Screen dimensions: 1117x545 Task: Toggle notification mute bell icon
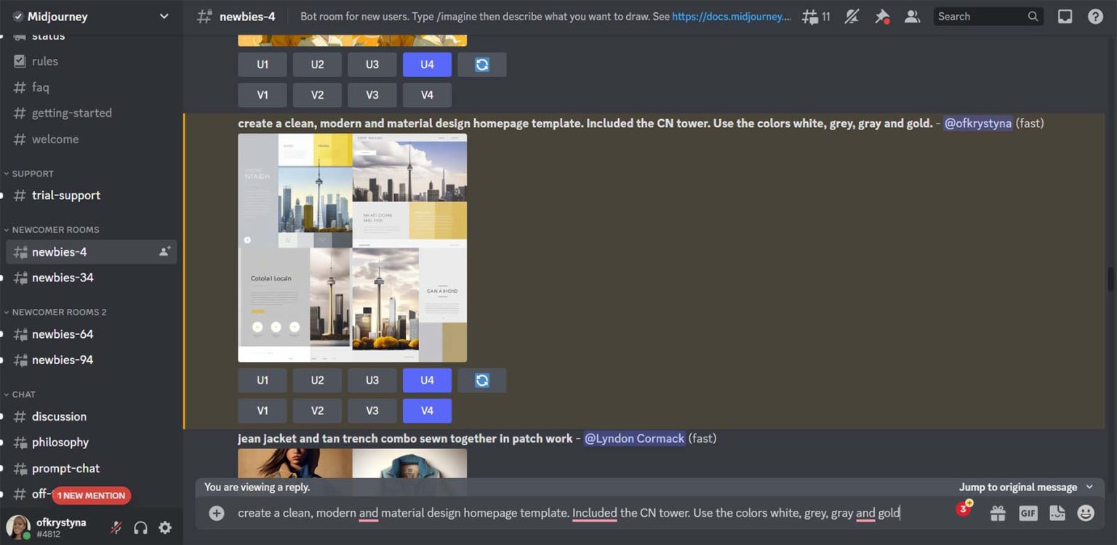(852, 16)
